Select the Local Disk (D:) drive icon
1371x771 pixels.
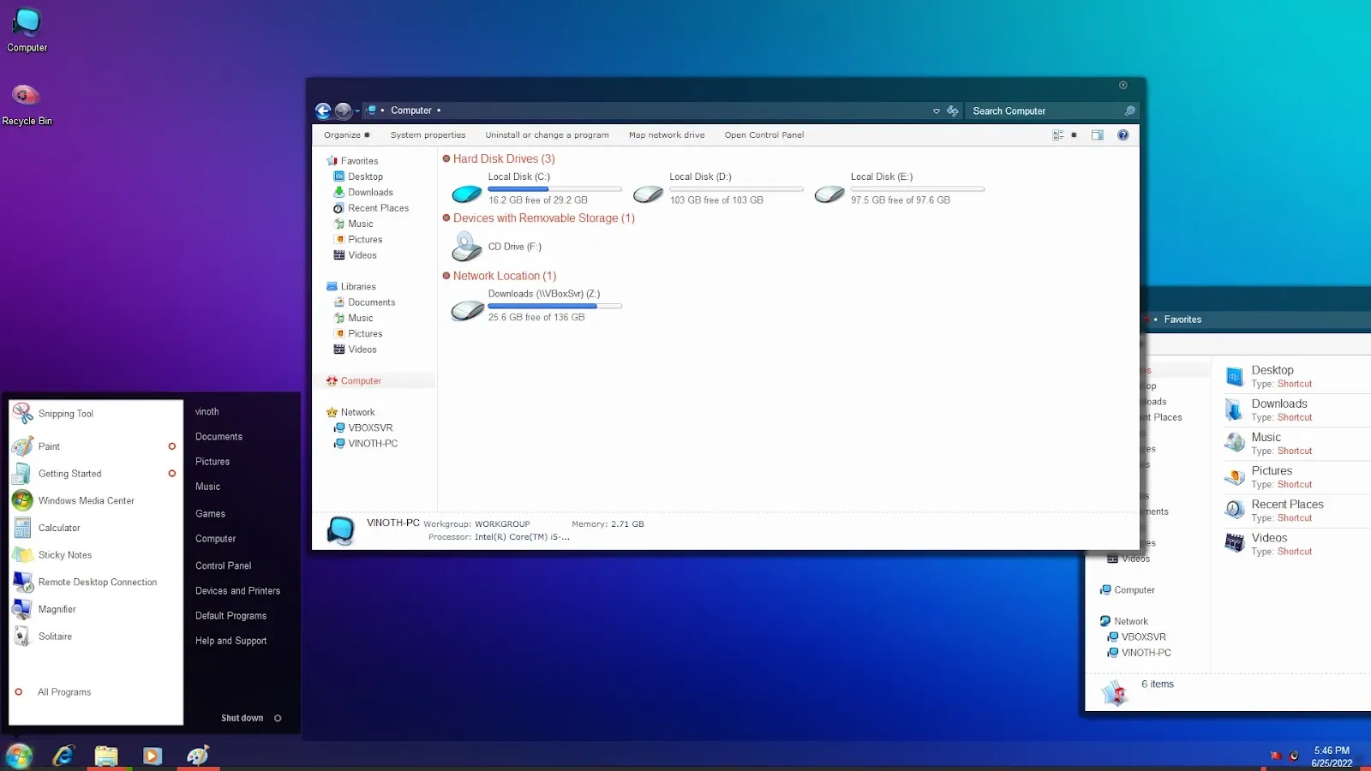coord(648,194)
